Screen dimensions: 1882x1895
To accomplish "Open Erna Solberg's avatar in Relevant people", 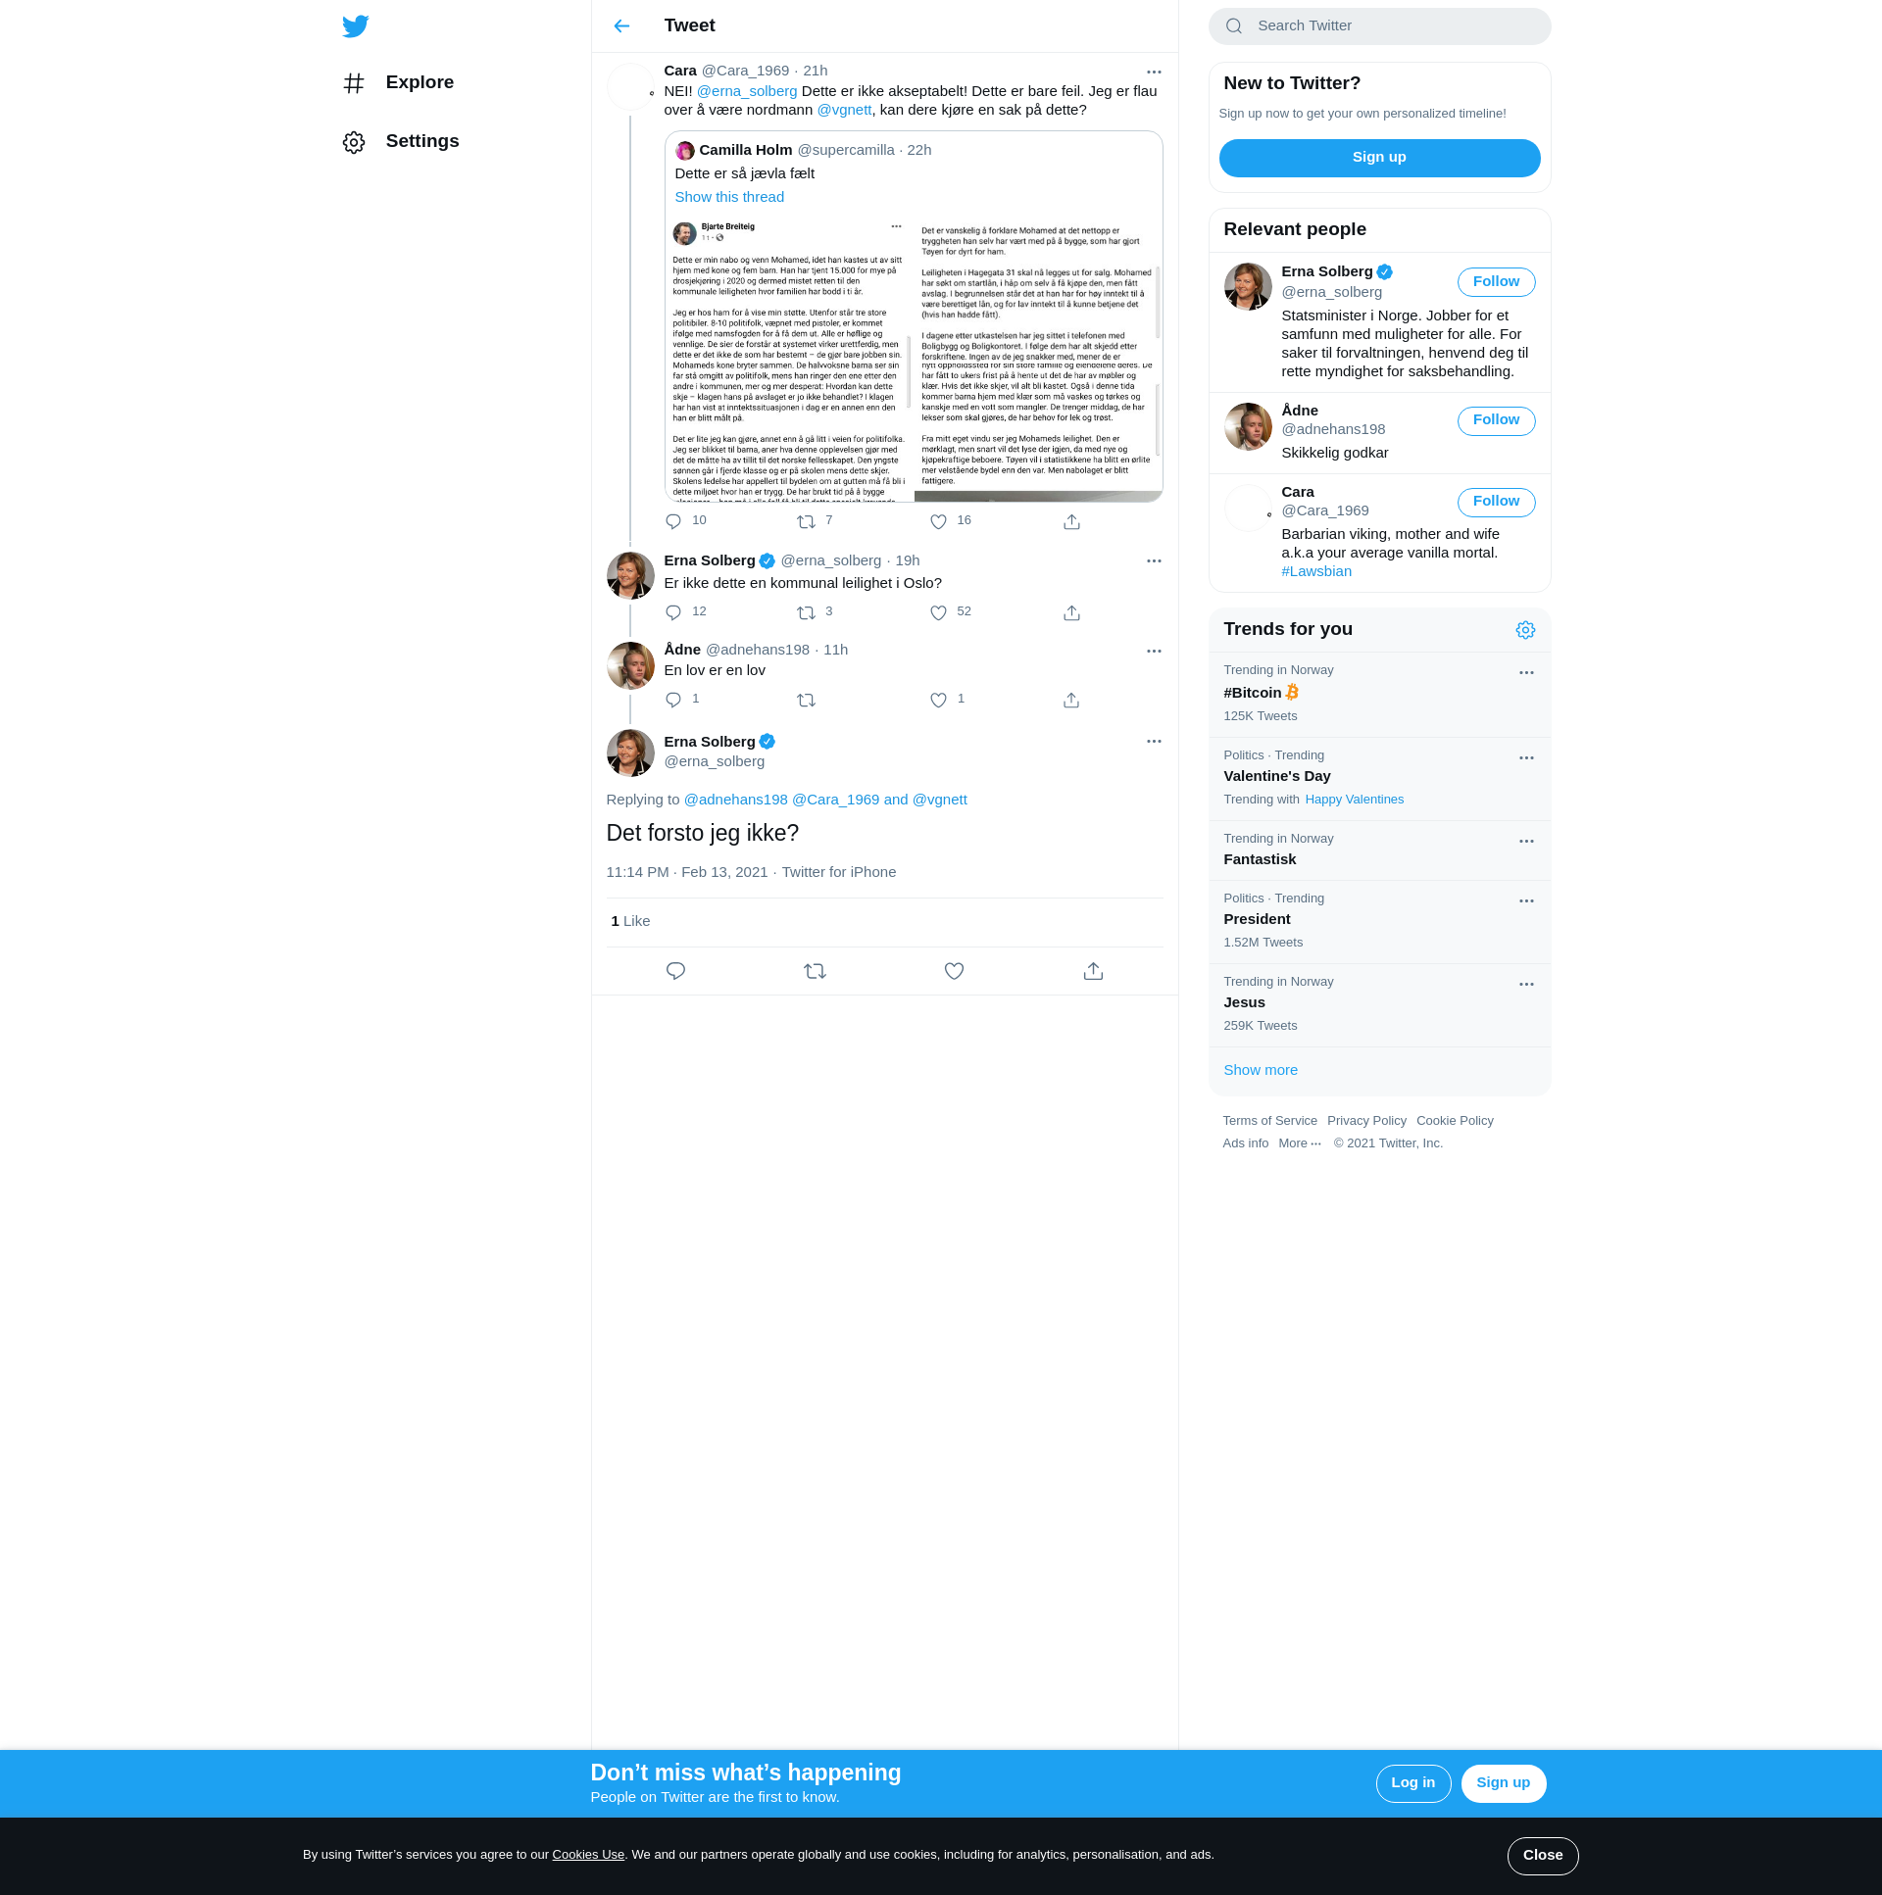I will coord(1247,286).
